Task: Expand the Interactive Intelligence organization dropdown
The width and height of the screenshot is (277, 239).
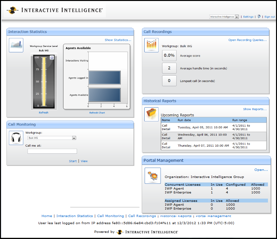Action: (237, 17)
